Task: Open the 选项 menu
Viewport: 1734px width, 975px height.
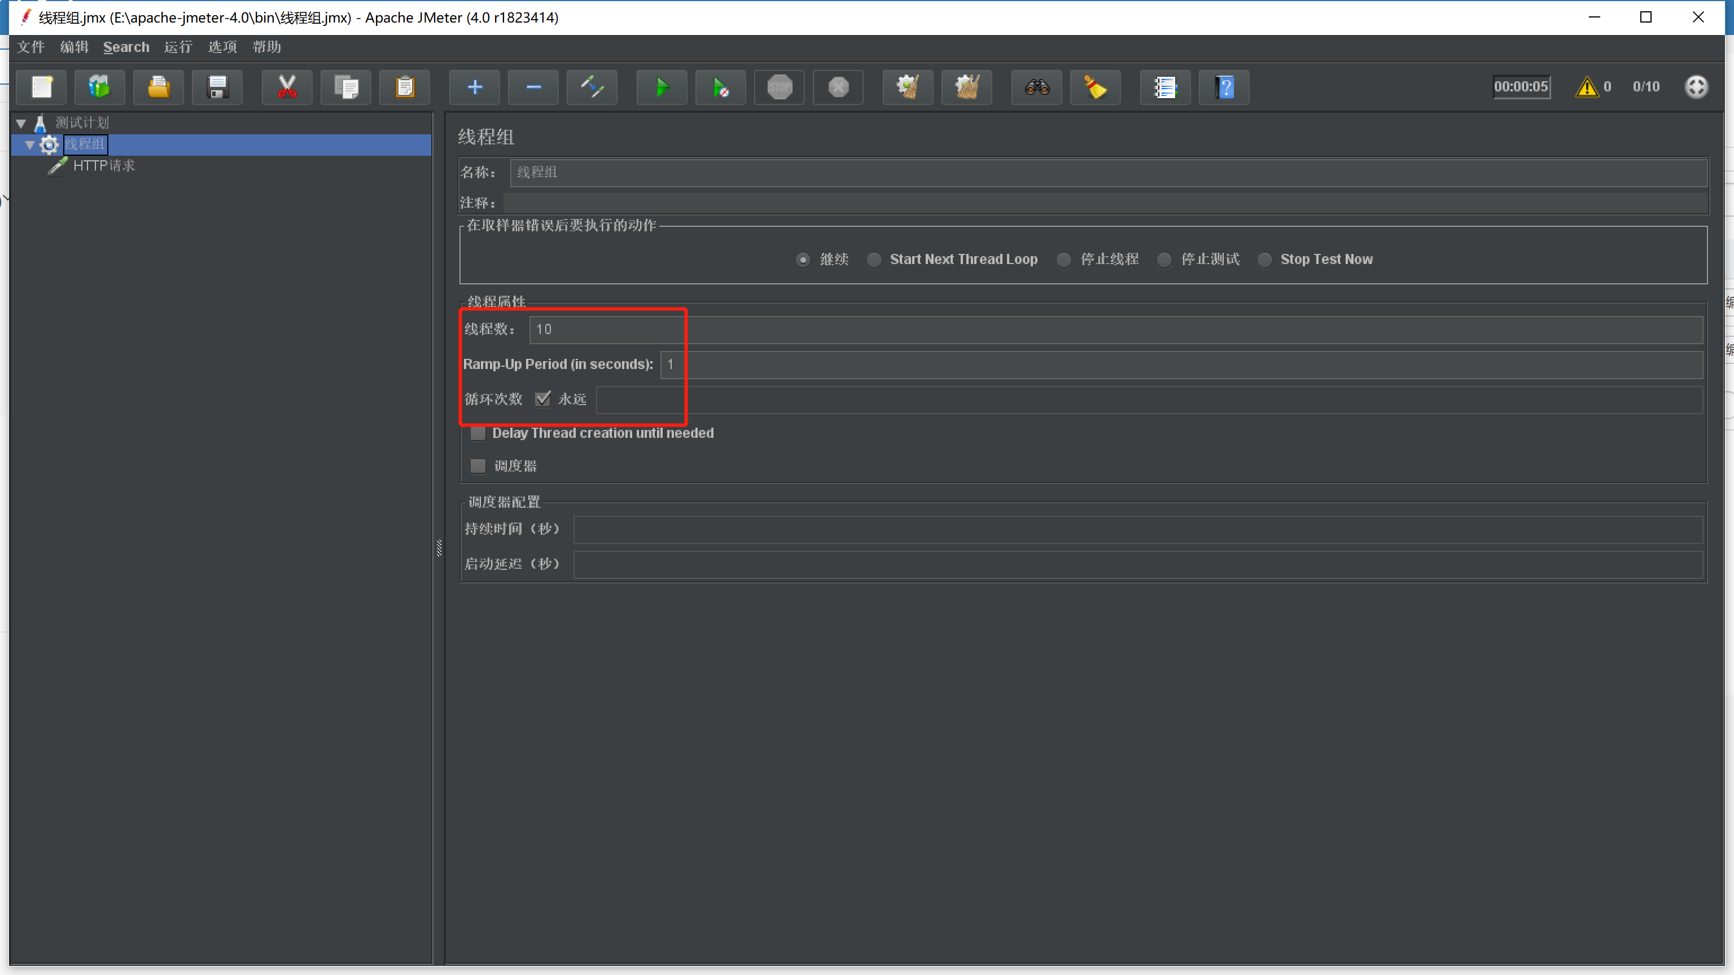Action: click(x=222, y=47)
